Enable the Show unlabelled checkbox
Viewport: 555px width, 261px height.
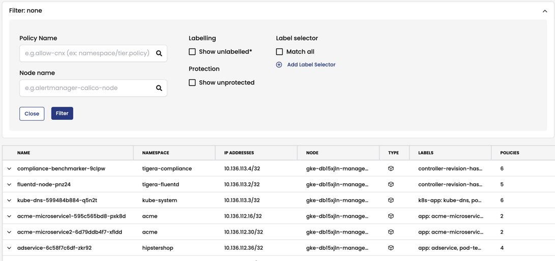click(192, 52)
